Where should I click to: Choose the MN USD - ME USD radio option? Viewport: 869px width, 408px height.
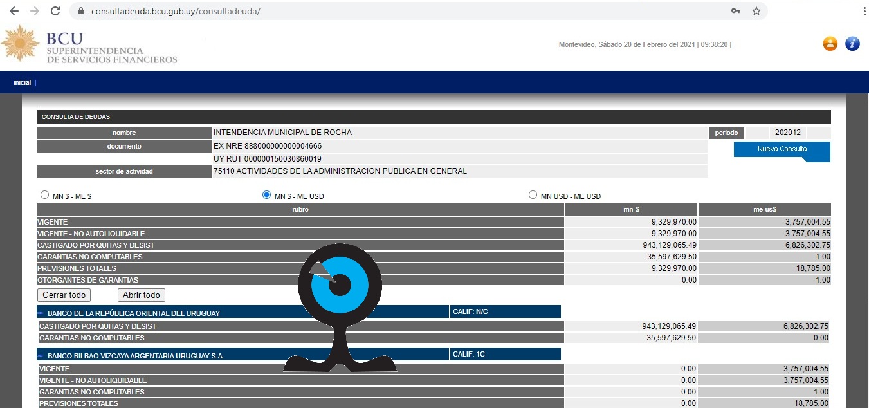(532, 195)
